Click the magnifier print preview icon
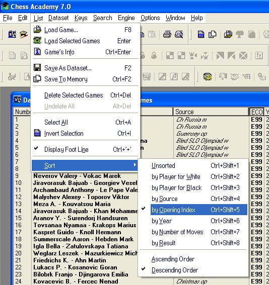The image size is (269, 285). pyautogui.click(x=179, y=34)
